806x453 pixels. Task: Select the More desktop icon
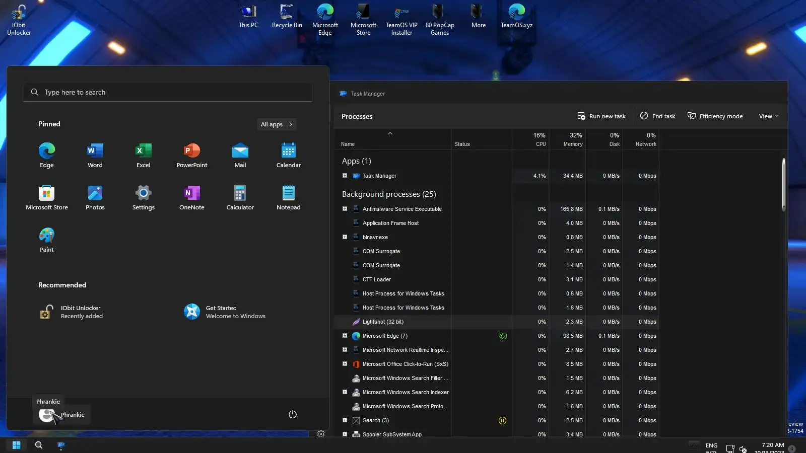click(479, 17)
